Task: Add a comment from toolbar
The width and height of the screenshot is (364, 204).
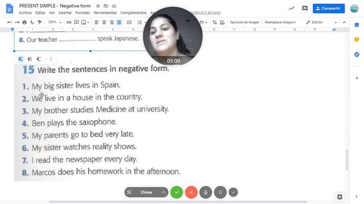Action: [76, 22]
